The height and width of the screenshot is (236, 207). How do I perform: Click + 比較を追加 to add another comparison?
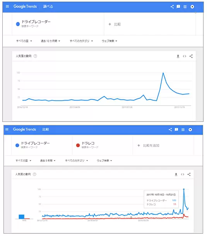[148, 145]
